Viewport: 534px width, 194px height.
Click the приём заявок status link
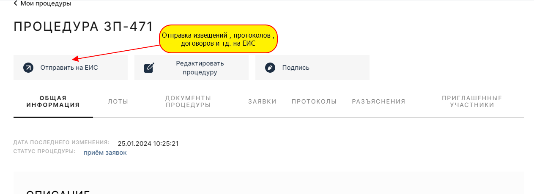[105, 153]
